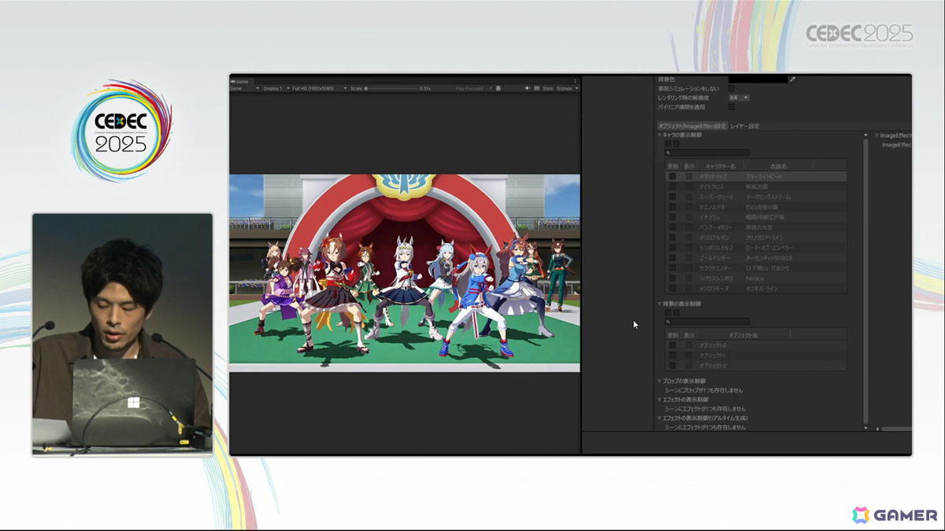Open the Game view kebab options menu
The height and width of the screenshot is (531, 945).
(x=575, y=80)
